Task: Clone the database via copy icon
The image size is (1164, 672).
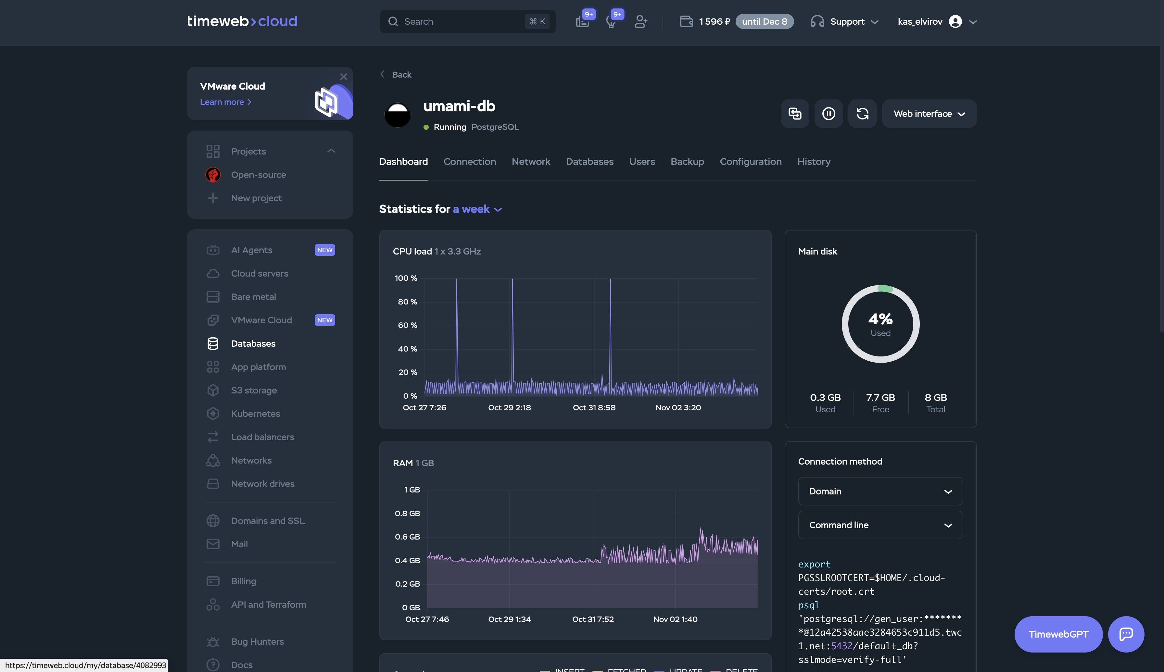Action: tap(795, 114)
